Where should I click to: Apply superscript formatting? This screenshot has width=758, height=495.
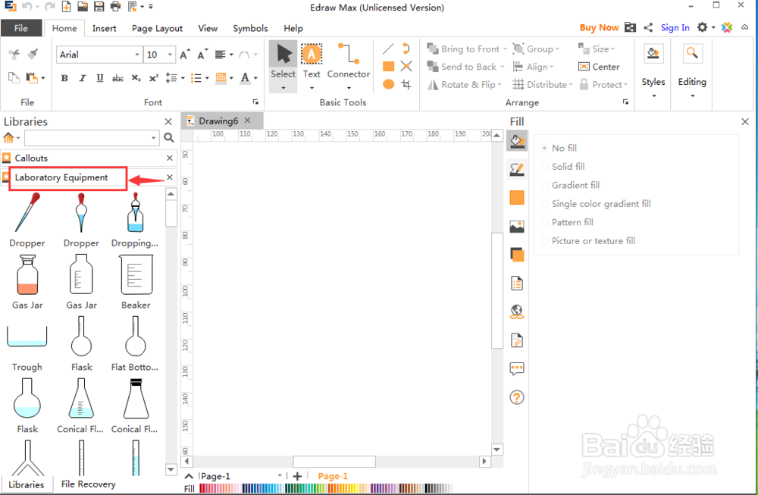[154, 78]
